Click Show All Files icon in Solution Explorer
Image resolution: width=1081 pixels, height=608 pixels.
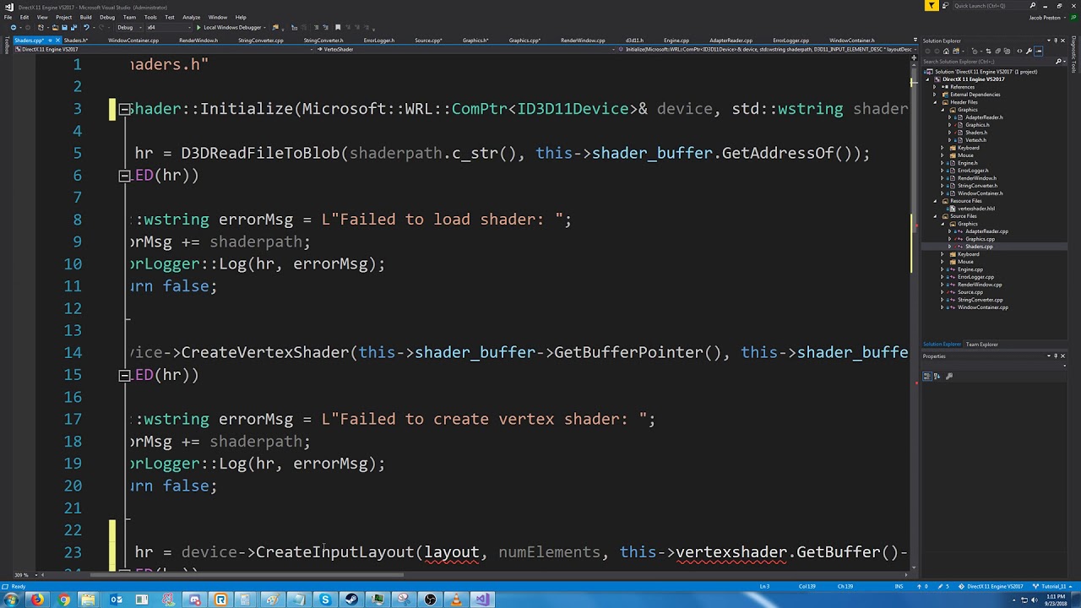point(1007,51)
